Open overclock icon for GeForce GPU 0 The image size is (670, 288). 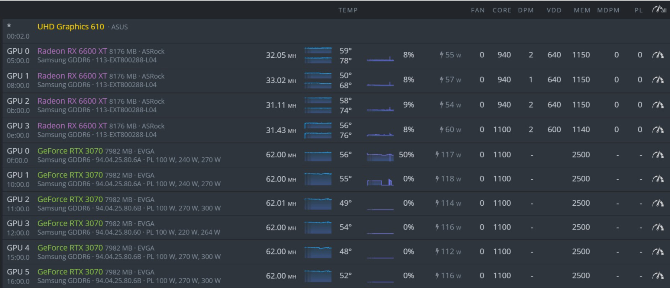658,155
